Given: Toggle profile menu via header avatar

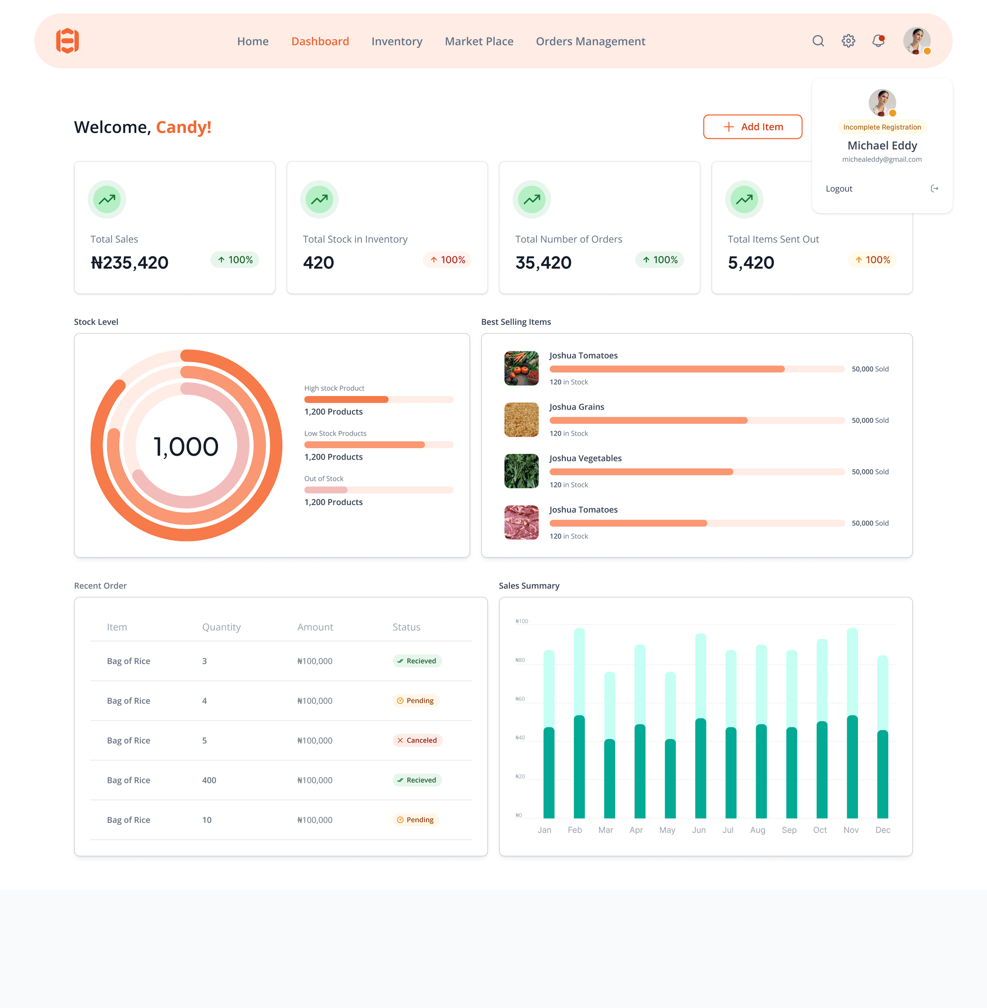Looking at the screenshot, I should coord(916,41).
